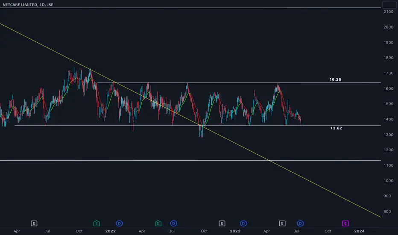Click the 16.38 price label

coord(335,79)
